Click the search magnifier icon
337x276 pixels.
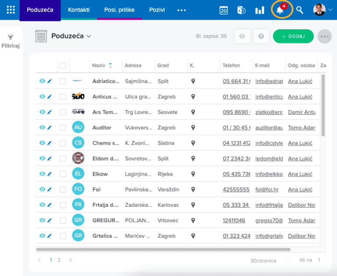299,10
